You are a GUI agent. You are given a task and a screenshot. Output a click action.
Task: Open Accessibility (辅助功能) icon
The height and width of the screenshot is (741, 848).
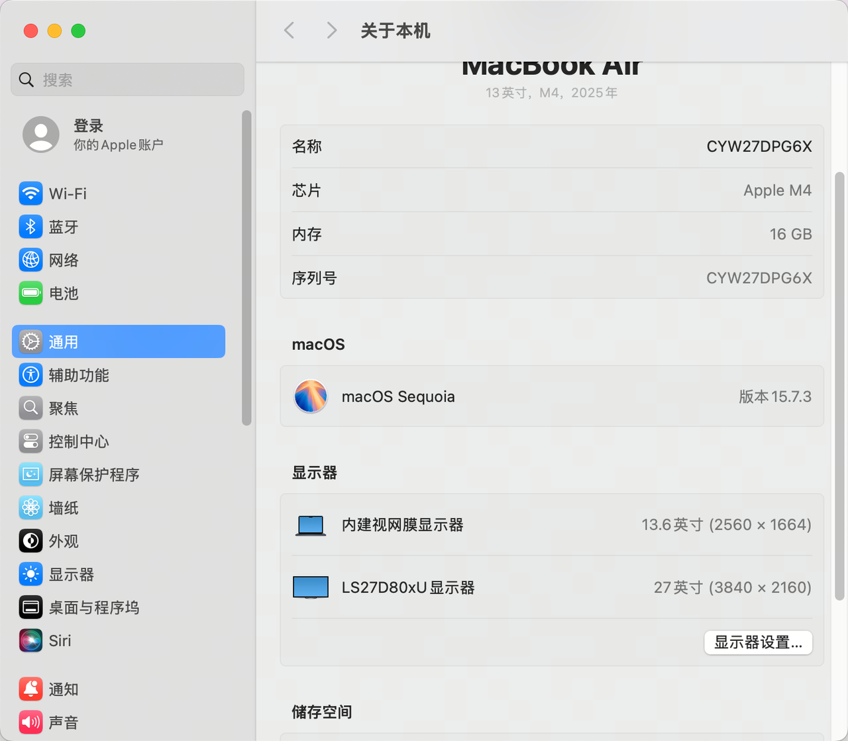(x=30, y=374)
